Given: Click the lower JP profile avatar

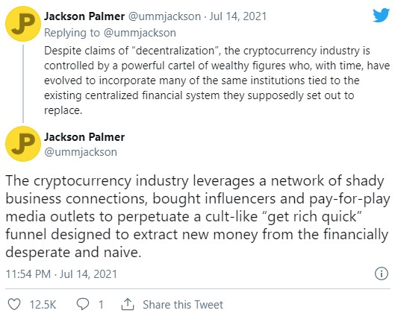Looking at the screenshot, I should 23,144.
